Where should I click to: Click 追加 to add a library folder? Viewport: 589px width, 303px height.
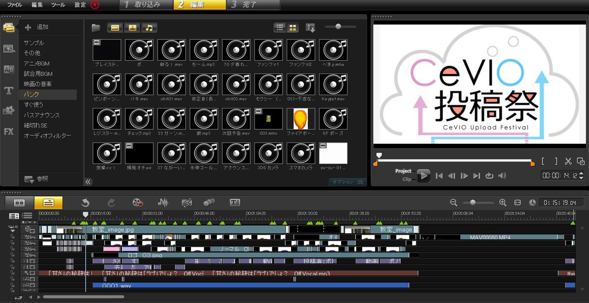37,27
